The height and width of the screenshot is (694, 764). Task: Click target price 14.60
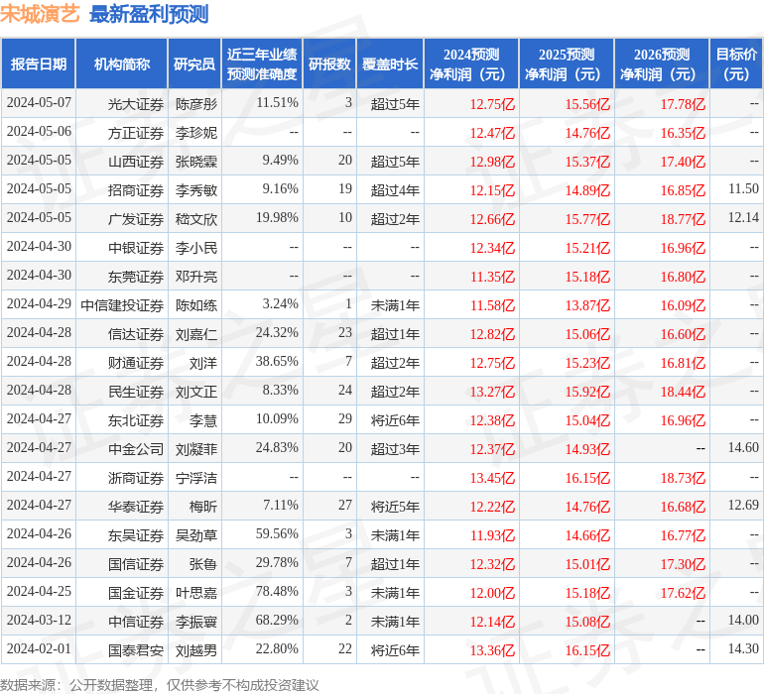click(x=743, y=447)
